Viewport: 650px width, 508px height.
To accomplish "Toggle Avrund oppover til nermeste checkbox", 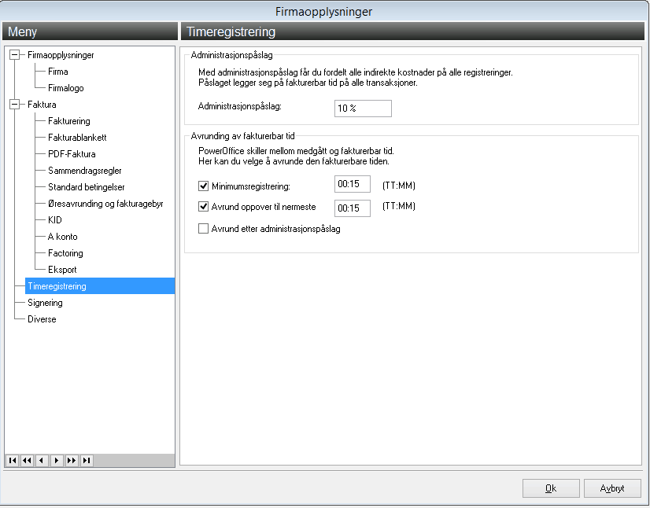I will tap(203, 206).
